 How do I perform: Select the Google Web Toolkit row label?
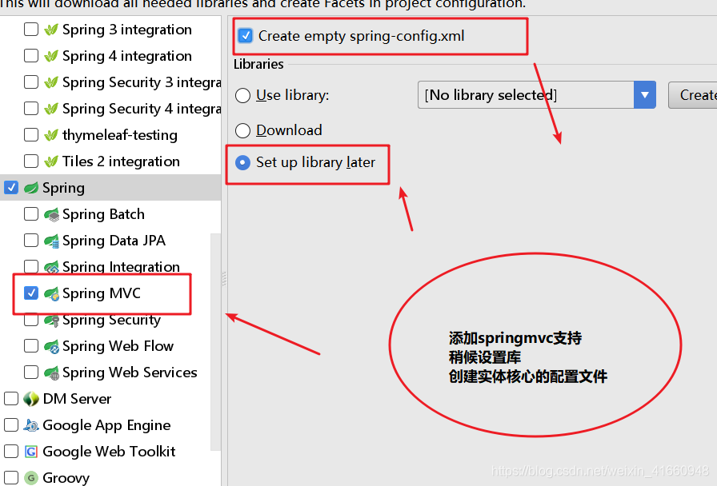(109, 452)
